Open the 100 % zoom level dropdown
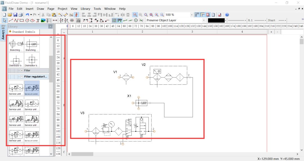The height and width of the screenshot is (161, 304). point(192,15)
